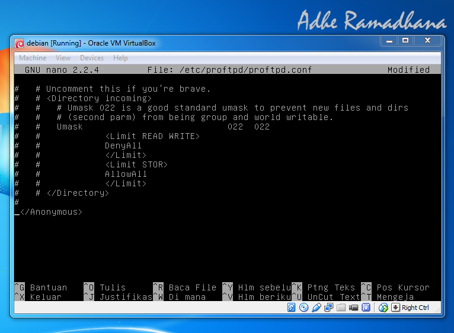Image resolution: width=454 pixels, height=333 pixels.
Task: Click the ^G Bantuan shortcut in nano
Action: click(41, 287)
